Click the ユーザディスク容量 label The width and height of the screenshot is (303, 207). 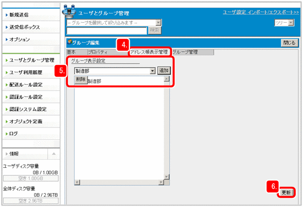tap(21, 166)
